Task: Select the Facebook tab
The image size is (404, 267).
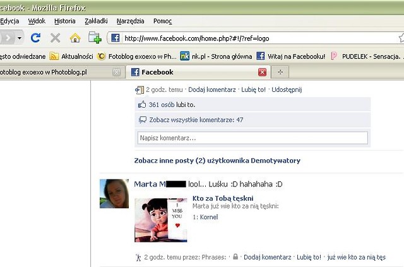Action: pos(198,72)
